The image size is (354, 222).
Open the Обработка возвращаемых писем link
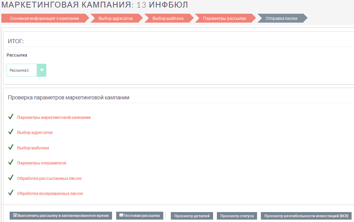click(x=50, y=194)
